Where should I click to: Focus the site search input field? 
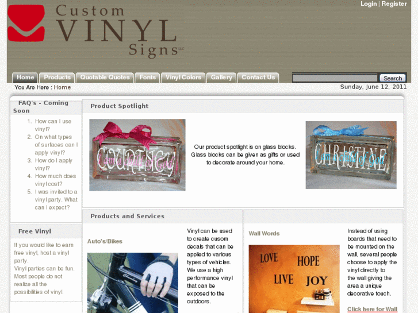click(335, 78)
